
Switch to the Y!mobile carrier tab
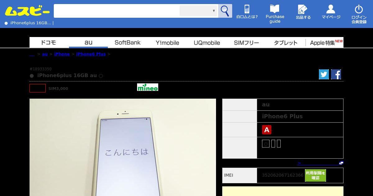coord(167,43)
